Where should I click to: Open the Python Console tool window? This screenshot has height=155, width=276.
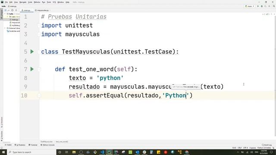(x=47, y=145)
